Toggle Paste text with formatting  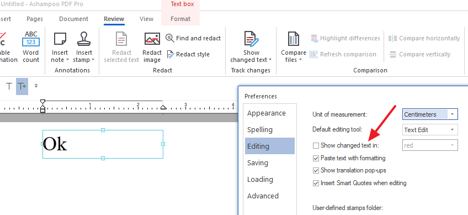coord(316,158)
